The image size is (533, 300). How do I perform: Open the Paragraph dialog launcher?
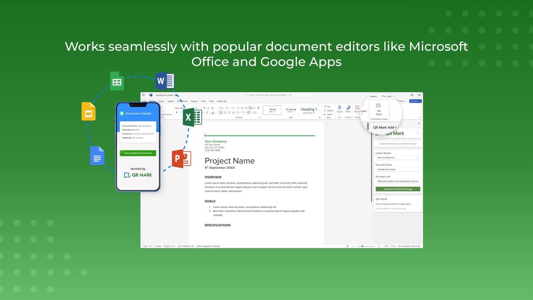(x=260, y=117)
